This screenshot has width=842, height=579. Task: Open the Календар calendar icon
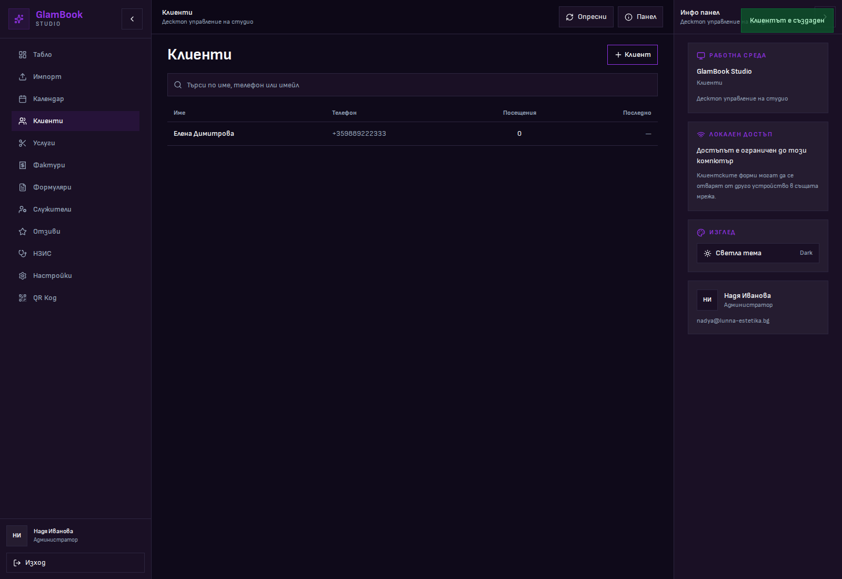click(23, 99)
